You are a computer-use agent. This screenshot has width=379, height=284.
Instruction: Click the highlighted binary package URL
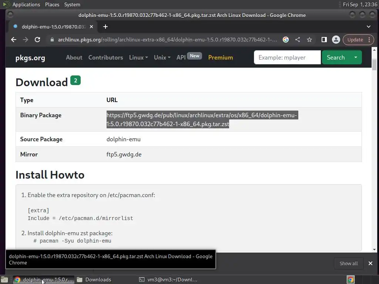pos(202,119)
